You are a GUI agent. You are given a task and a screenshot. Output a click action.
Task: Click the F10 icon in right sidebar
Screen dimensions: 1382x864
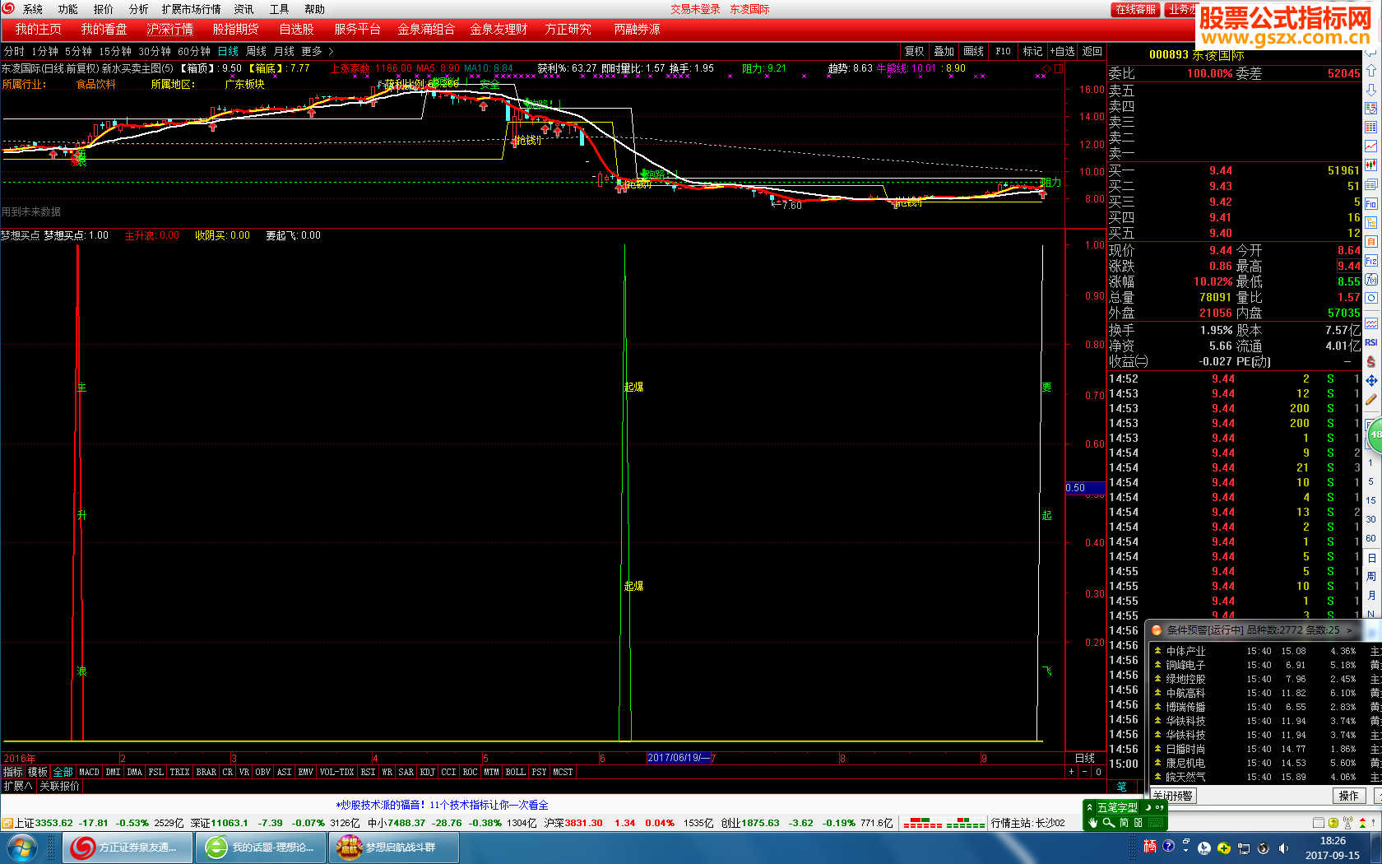point(1371,203)
